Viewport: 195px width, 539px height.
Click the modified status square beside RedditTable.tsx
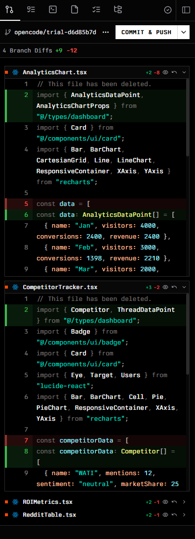point(6,515)
